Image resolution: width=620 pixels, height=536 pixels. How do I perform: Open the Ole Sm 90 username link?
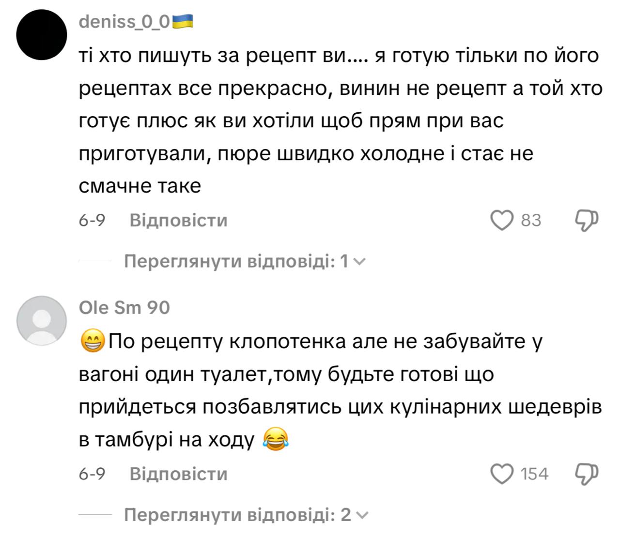[x=124, y=307]
